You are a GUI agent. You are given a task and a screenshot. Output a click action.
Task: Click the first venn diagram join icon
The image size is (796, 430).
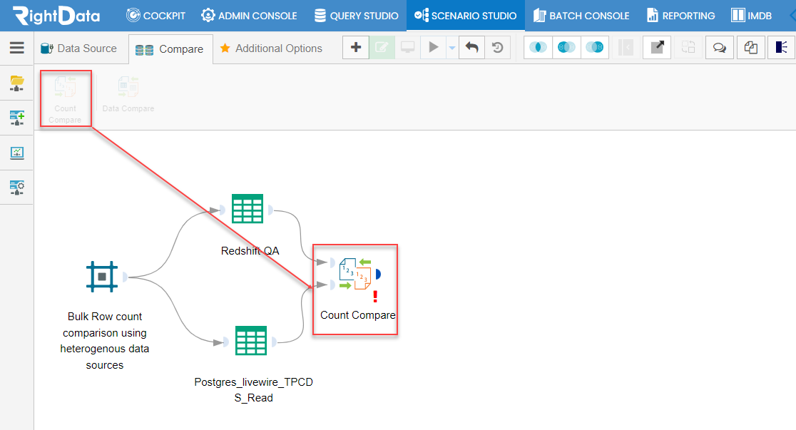point(538,48)
